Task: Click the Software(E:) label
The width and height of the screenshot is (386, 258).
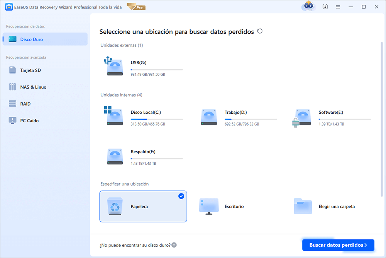Action: (x=331, y=112)
